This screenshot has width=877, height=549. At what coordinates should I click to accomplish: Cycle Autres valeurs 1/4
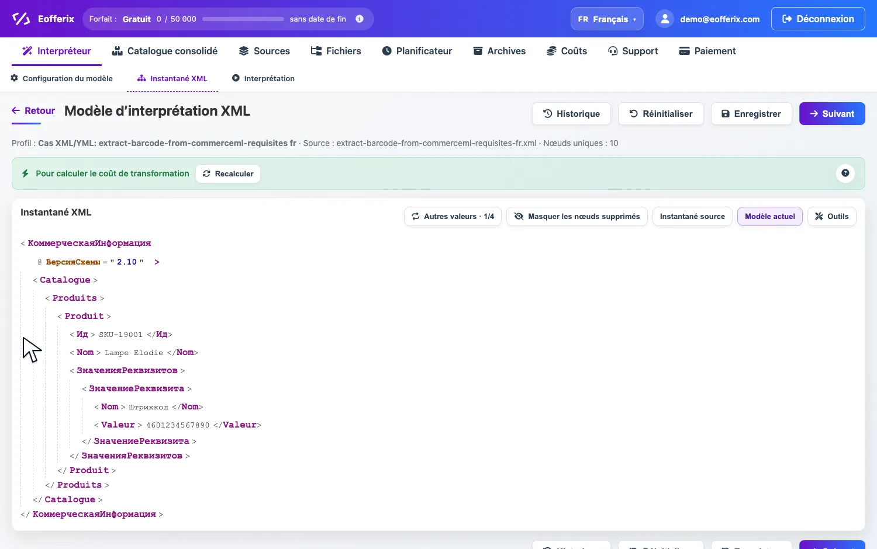(453, 216)
